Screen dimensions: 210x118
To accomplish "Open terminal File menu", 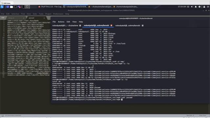I will (54, 22).
